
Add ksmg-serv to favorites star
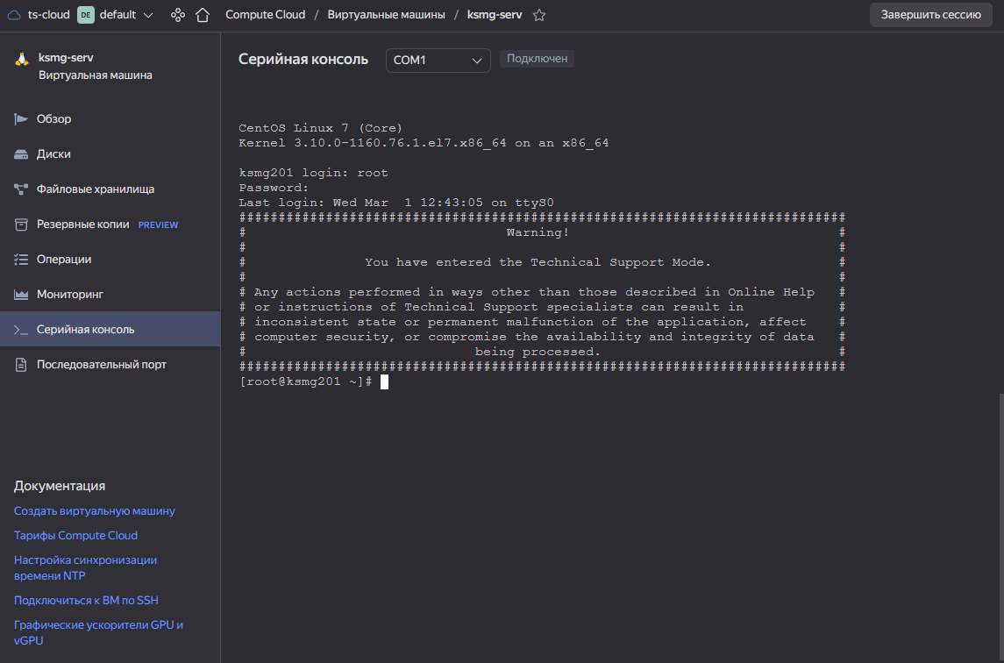pos(539,15)
